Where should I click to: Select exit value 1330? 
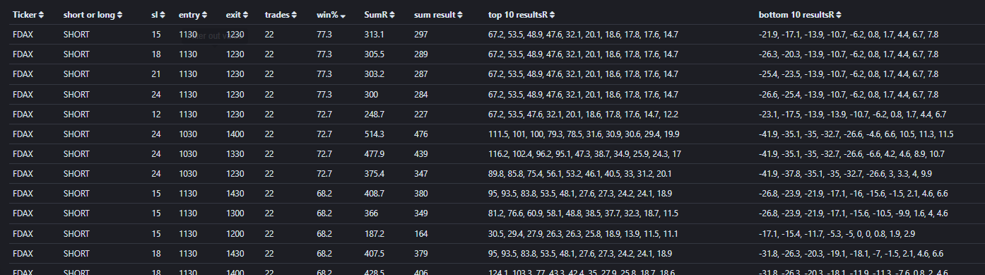[235, 153]
